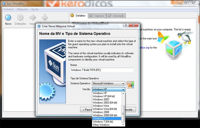Viewport: 200px width, 128px height.
Task: Maximize the Sun VirtualBox window
Action: [x=186, y=2]
